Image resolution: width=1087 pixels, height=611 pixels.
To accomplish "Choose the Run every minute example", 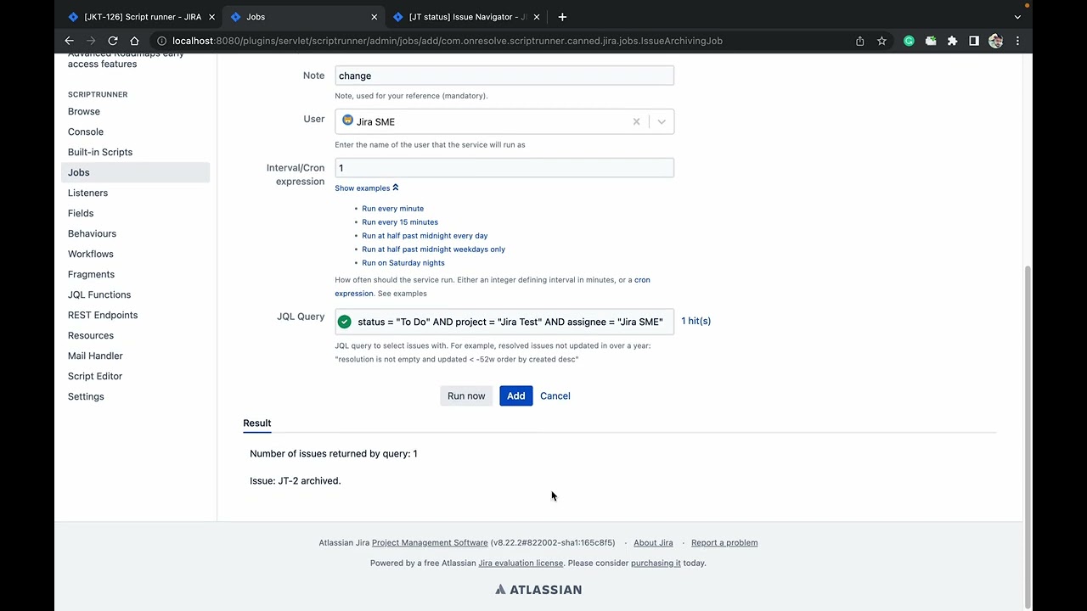I will tap(392, 209).
